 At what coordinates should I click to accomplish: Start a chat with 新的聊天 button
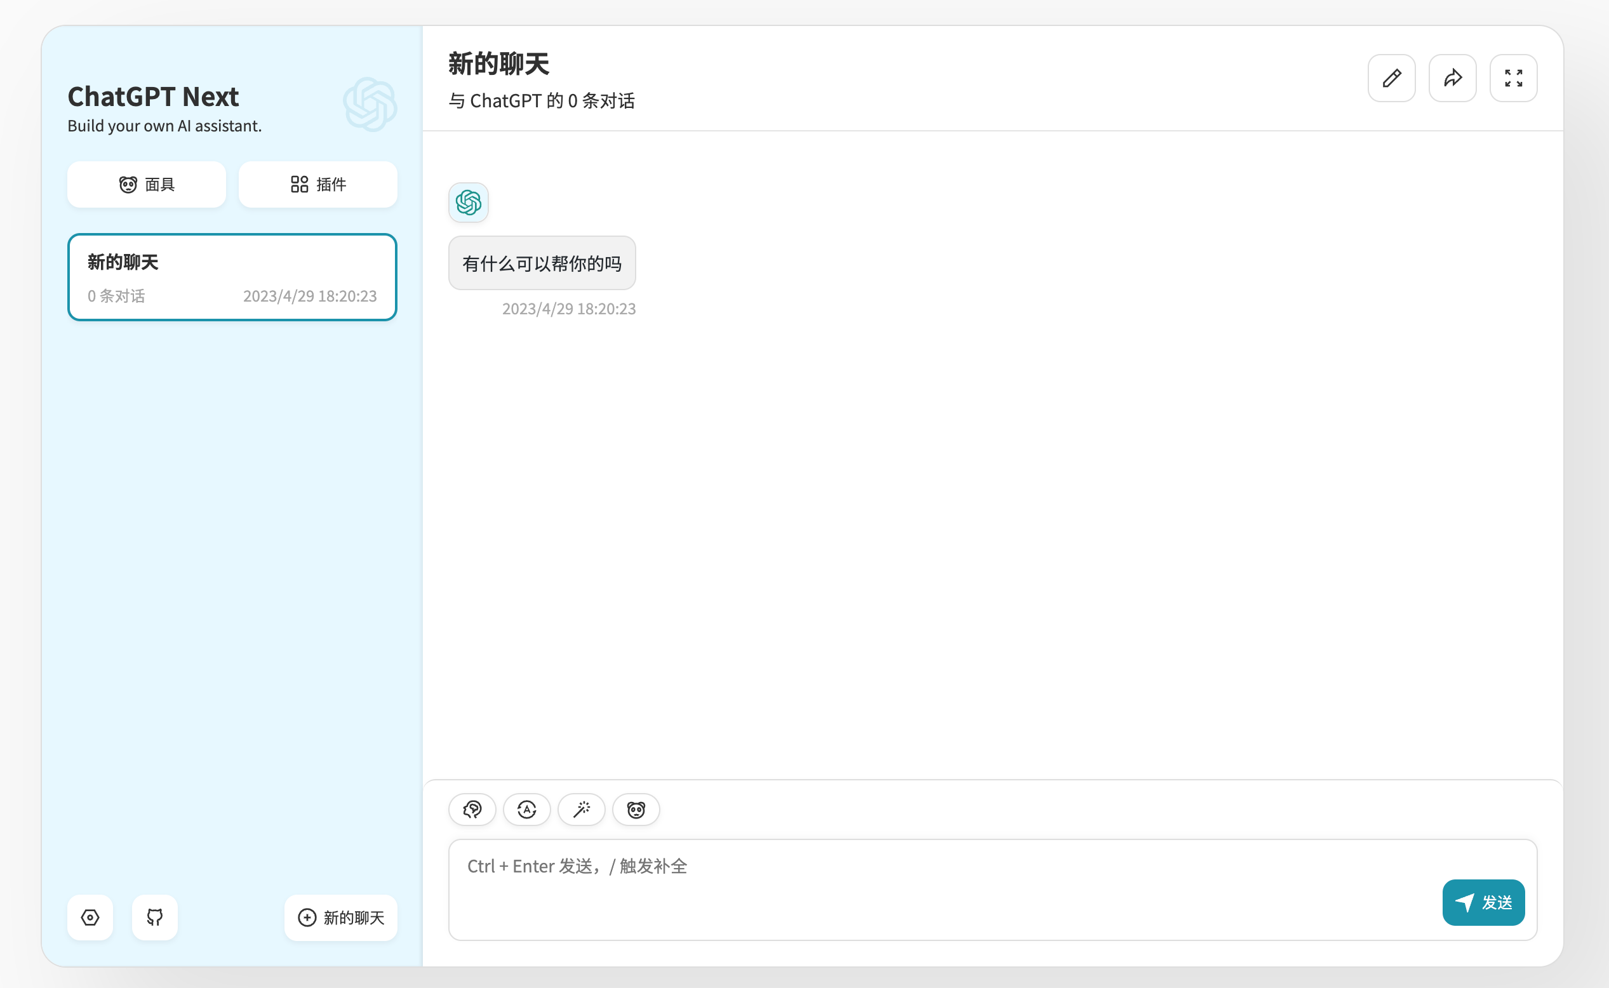tap(341, 918)
